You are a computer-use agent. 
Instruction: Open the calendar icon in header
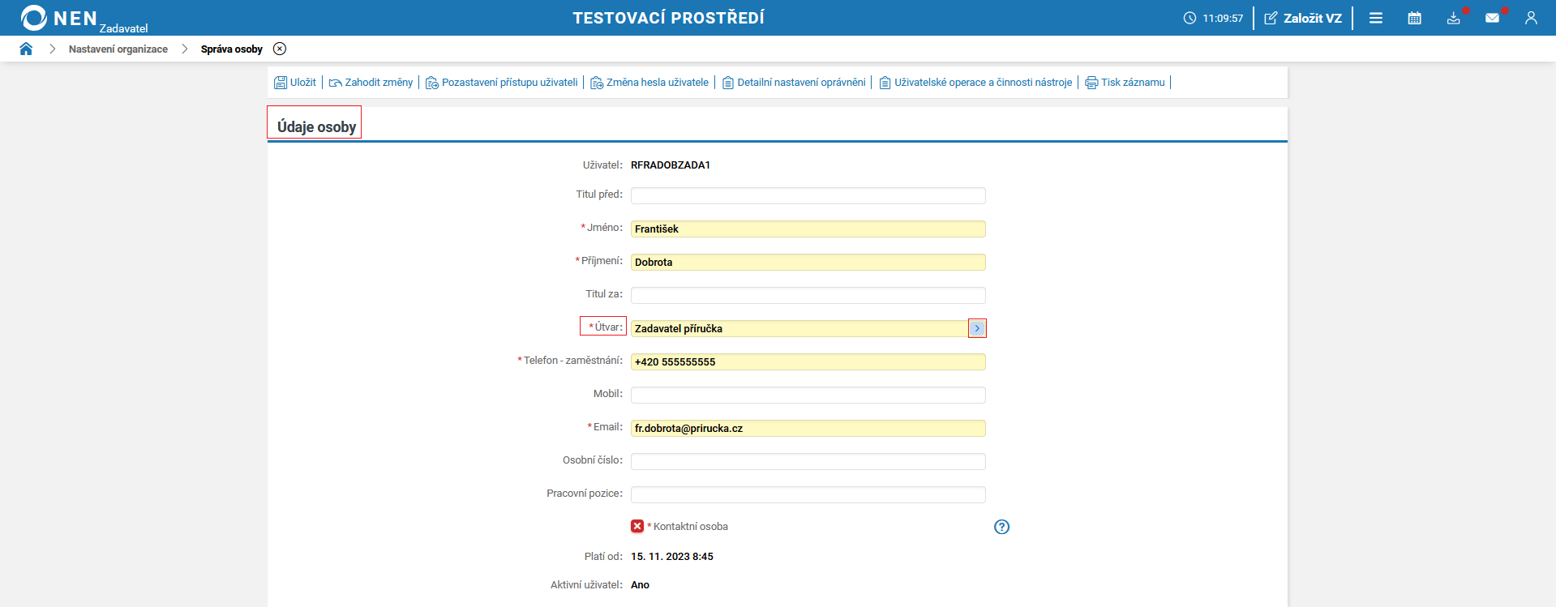point(1414,18)
